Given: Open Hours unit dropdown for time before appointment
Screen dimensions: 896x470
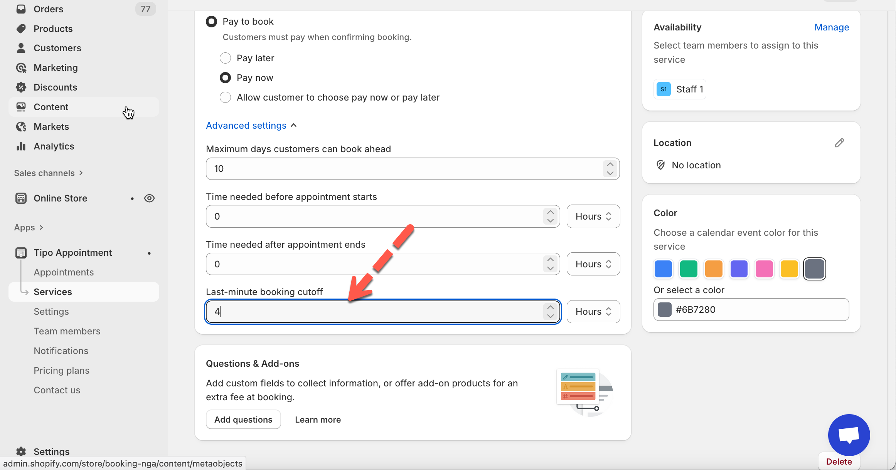Looking at the screenshot, I should tap(593, 217).
